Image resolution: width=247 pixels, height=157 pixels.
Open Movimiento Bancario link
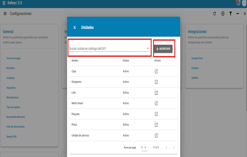coord(16,117)
